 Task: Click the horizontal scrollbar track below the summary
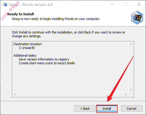pyautogui.click(x=71, y=94)
